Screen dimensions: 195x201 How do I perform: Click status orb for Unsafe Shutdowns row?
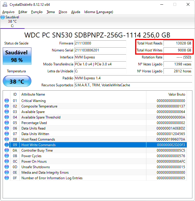coord(7,167)
